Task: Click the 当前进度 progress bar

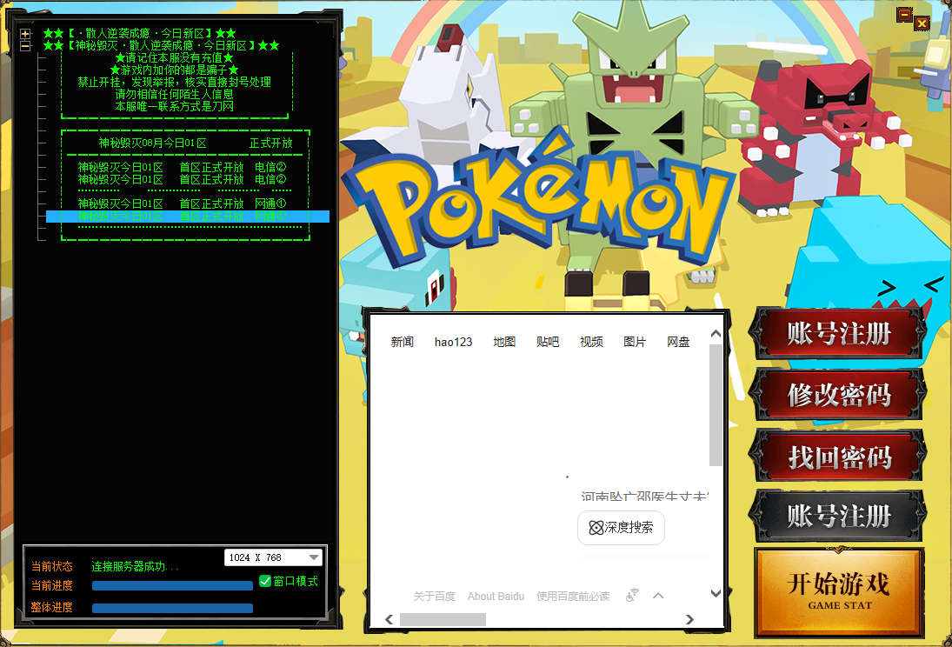Action: (172, 585)
